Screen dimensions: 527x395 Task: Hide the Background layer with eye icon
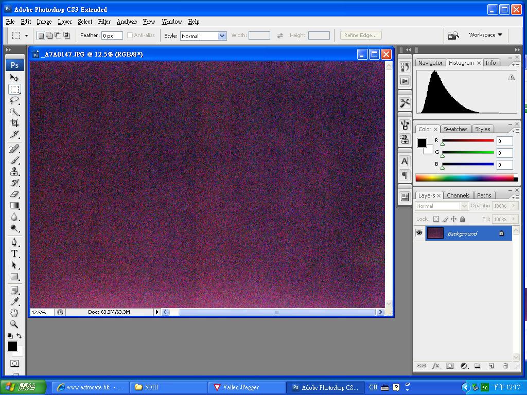click(419, 233)
